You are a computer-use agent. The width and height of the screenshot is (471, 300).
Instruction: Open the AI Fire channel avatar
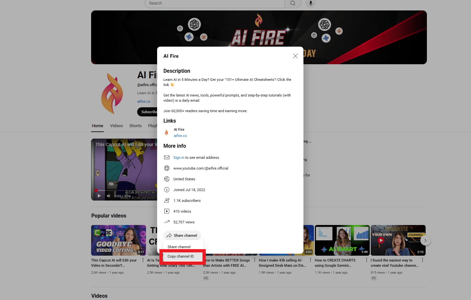(112, 94)
